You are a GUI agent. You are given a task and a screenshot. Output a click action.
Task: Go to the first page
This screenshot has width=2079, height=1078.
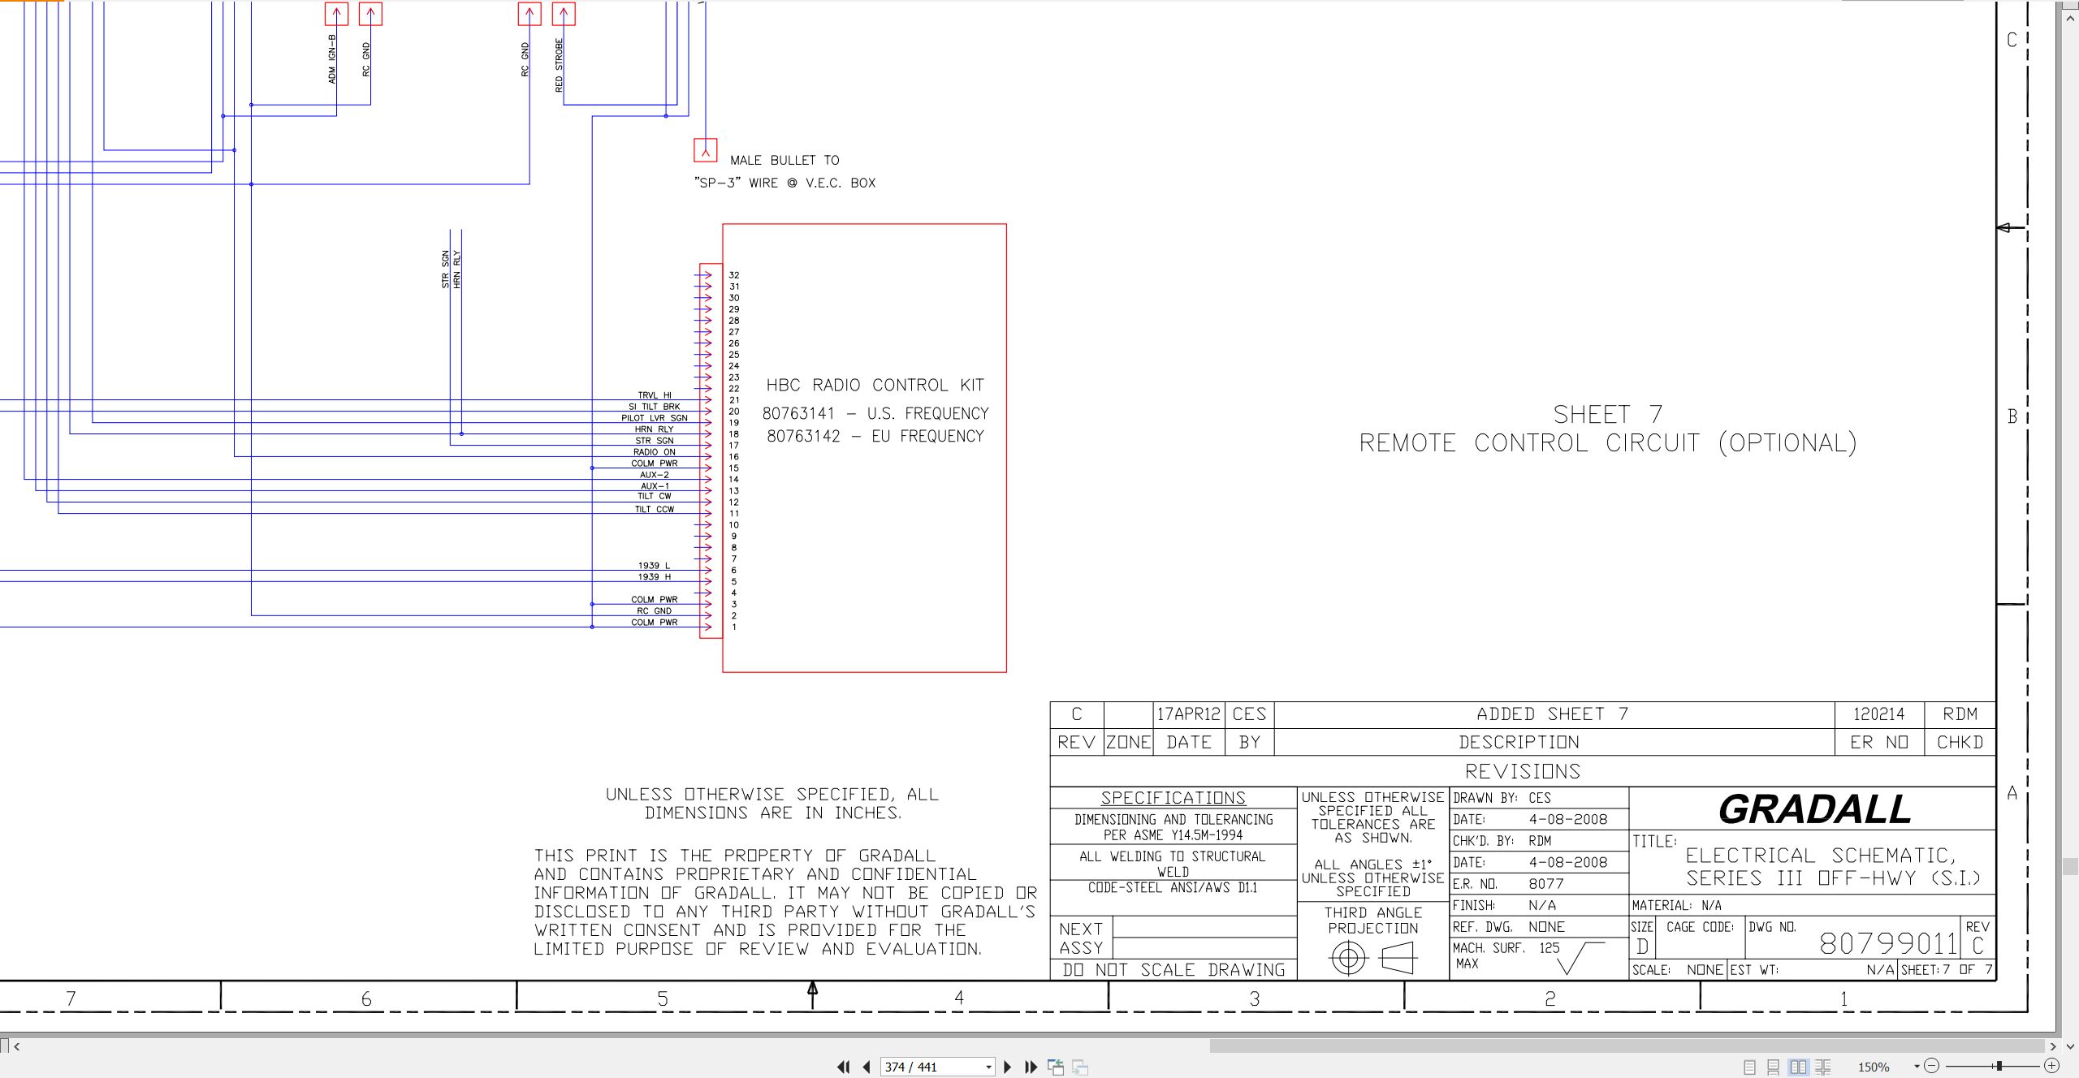844,1067
